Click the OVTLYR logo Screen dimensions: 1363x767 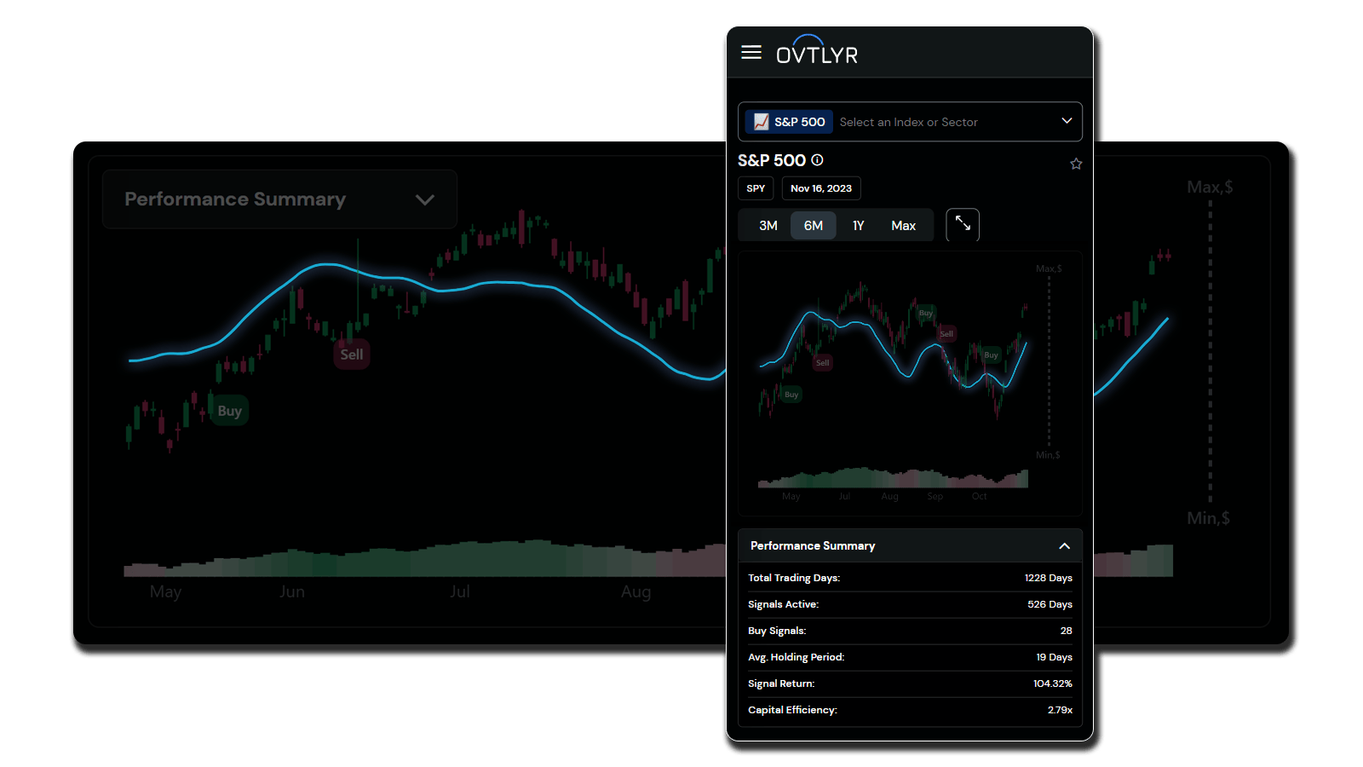(816, 51)
